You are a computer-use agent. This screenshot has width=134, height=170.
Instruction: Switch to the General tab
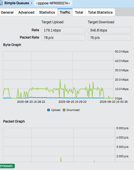coord(7,12)
